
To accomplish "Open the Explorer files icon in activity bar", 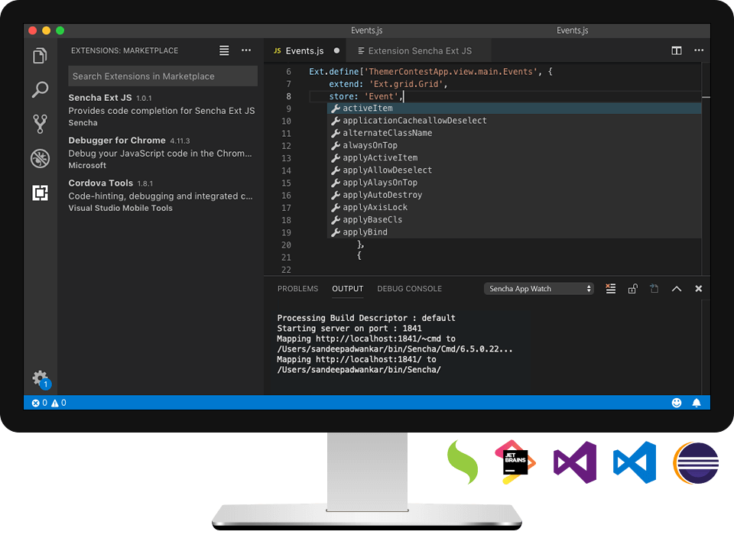I will coord(41,56).
